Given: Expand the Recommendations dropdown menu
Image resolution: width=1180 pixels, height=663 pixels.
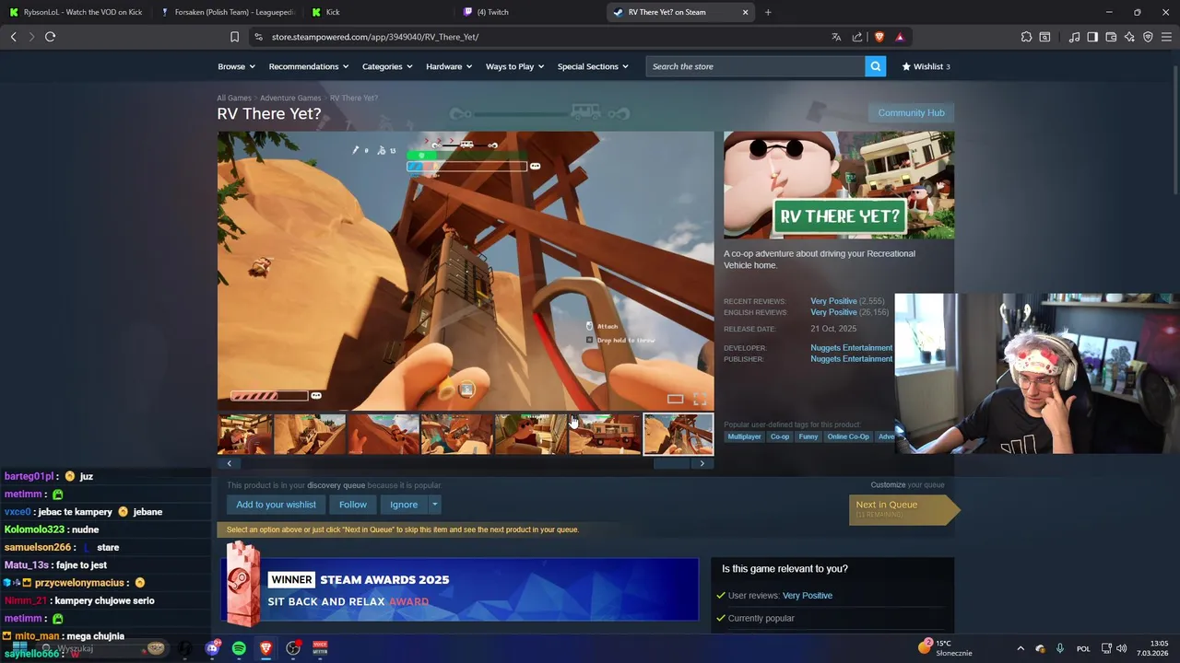Looking at the screenshot, I should (x=309, y=66).
